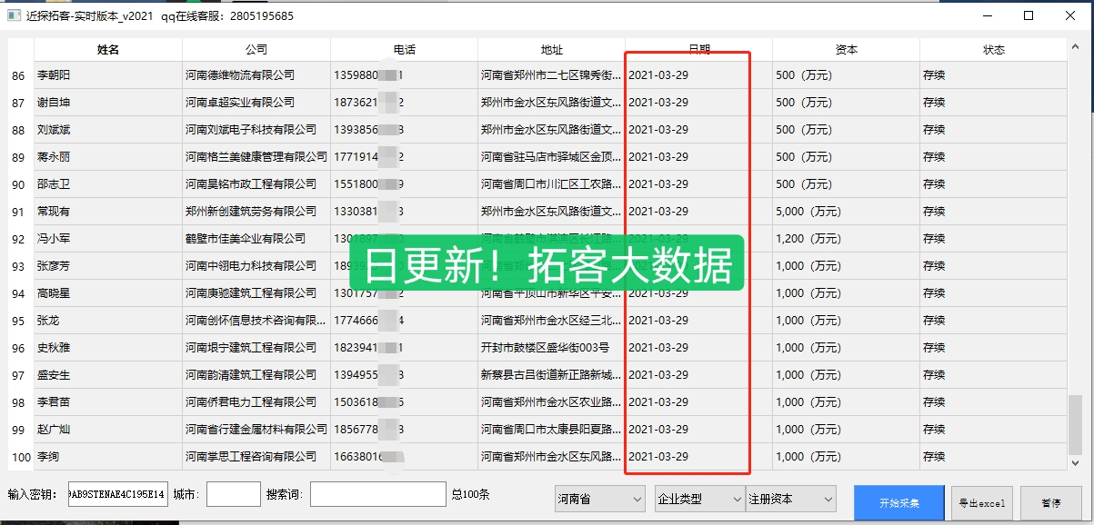Focus the 输入密钥 key input field
This screenshot has height=525, width=1094.
[x=117, y=494]
